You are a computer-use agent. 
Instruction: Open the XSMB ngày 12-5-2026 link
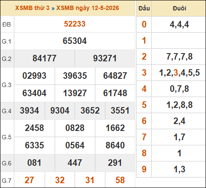[x=88, y=8]
